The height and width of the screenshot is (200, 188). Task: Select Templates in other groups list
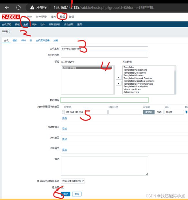coord(129,67)
